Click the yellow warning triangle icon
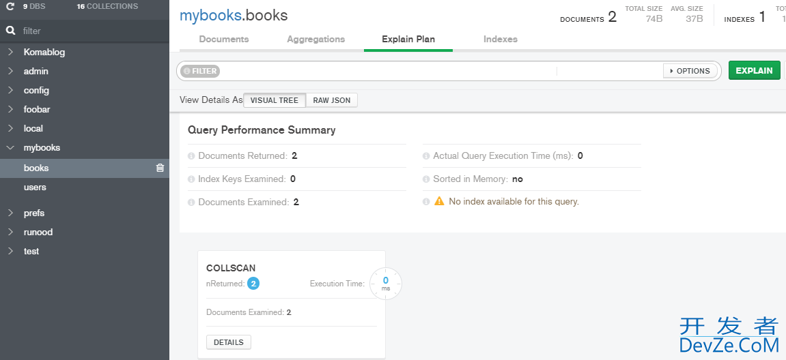 pyautogui.click(x=439, y=200)
